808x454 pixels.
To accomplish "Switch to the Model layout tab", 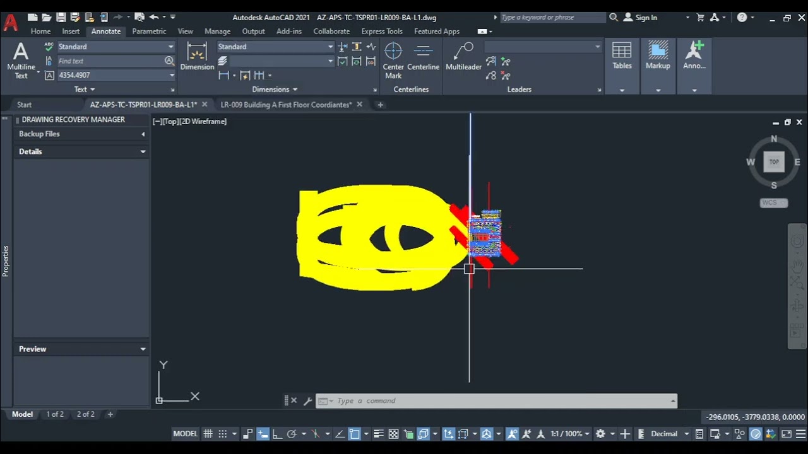I will 22,414.
